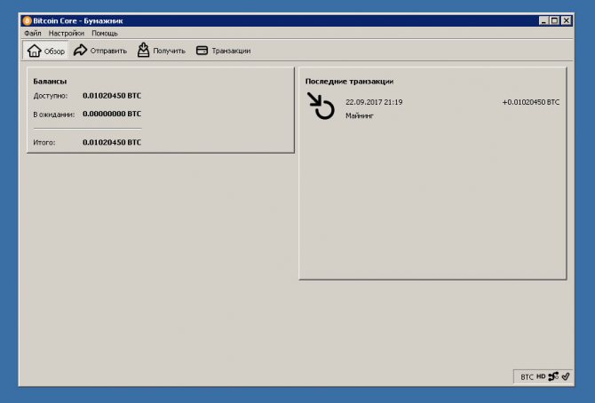Click the Майнинг transaction label
This screenshot has height=403, width=595.
tap(360, 115)
